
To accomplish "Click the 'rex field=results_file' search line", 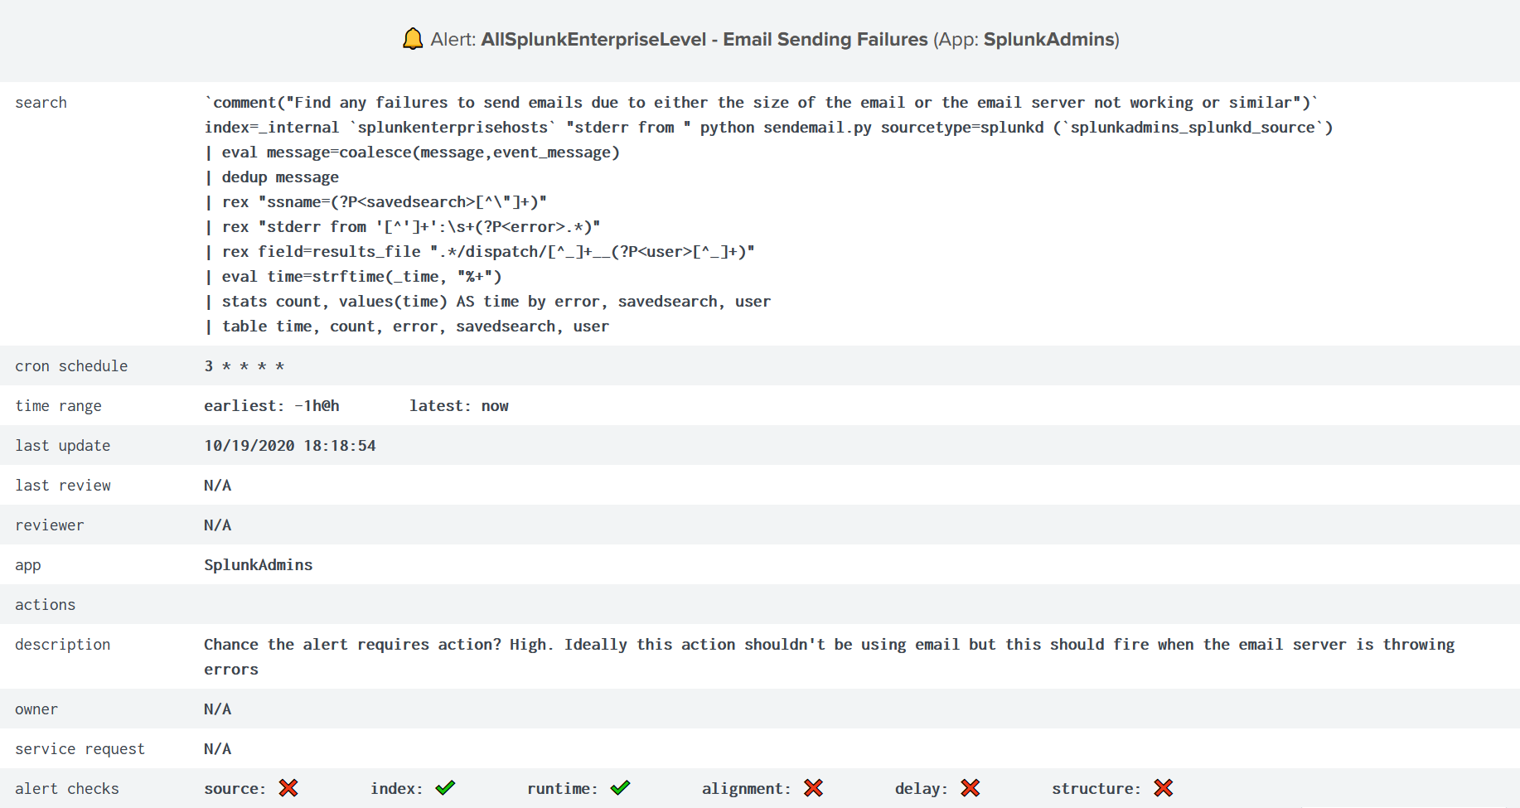I will pos(480,252).
